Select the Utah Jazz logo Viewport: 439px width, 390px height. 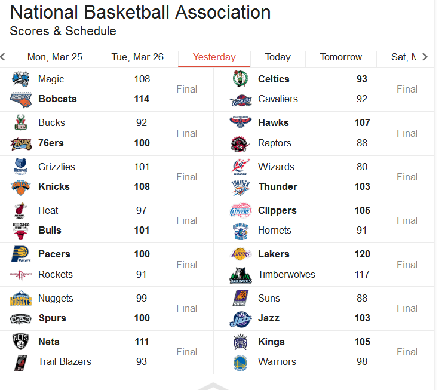click(241, 318)
